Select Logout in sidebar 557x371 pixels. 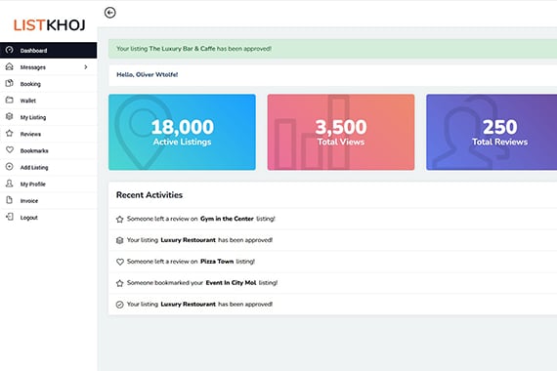[x=48, y=218]
